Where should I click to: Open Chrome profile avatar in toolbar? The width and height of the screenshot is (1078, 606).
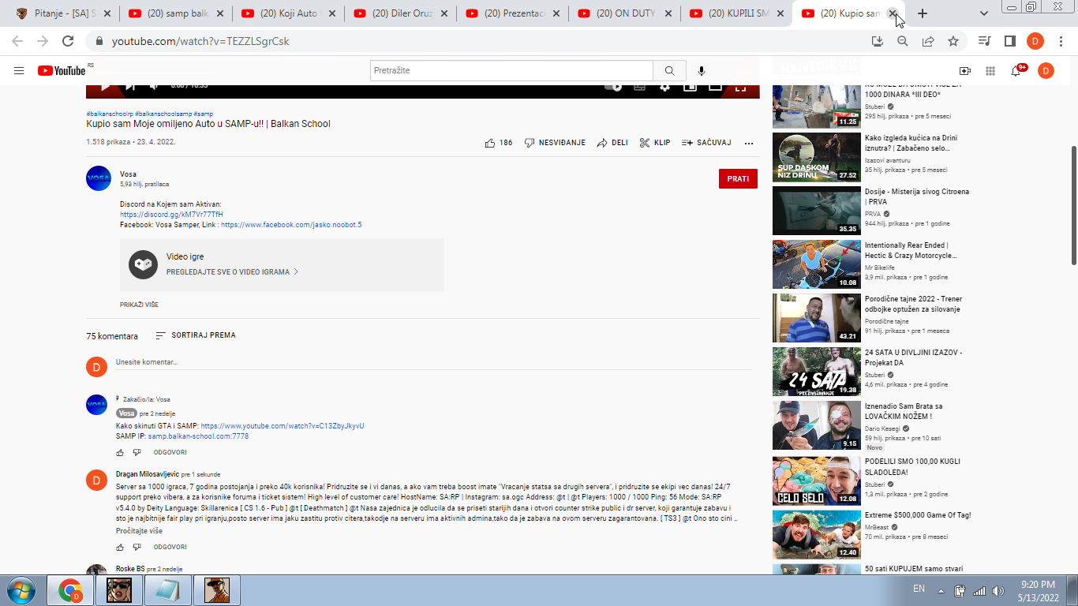click(x=1035, y=41)
